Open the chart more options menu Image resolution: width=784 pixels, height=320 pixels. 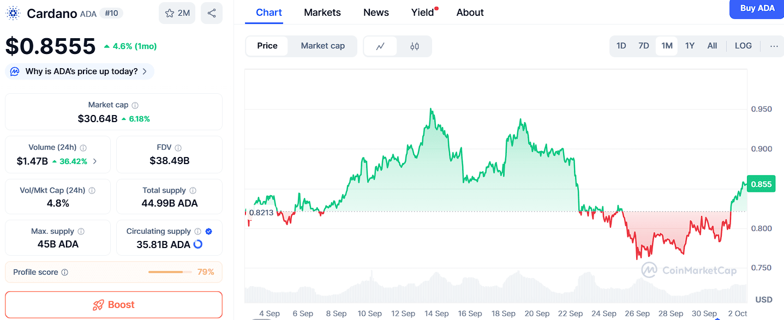(774, 46)
